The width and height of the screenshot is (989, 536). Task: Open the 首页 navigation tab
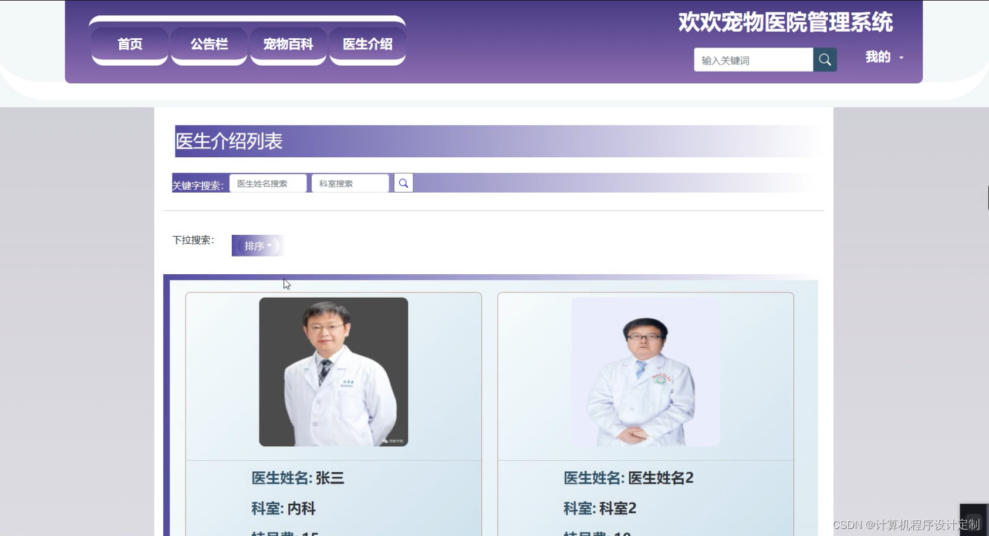(x=130, y=45)
